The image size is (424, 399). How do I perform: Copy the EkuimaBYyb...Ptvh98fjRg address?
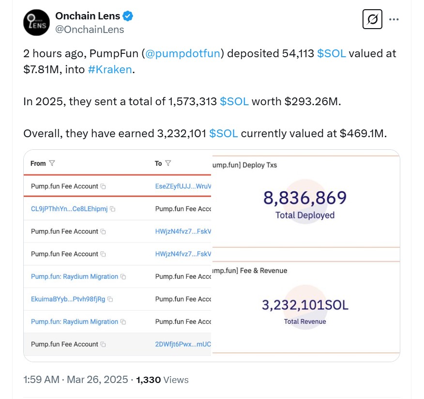point(109,299)
